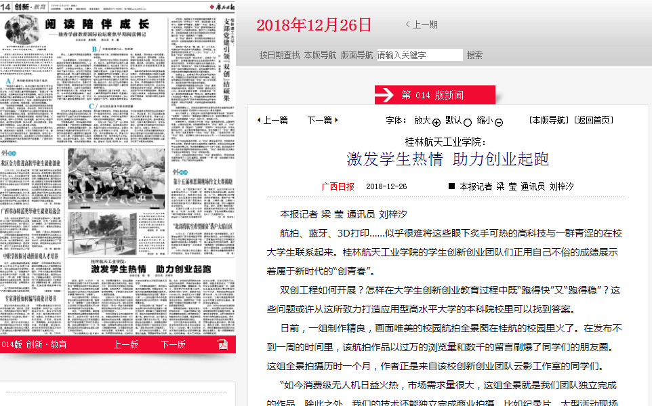Image resolution: width=652 pixels, height=406 pixels.
Task: Open 按日期查找 date search
Action: tap(279, 55)
